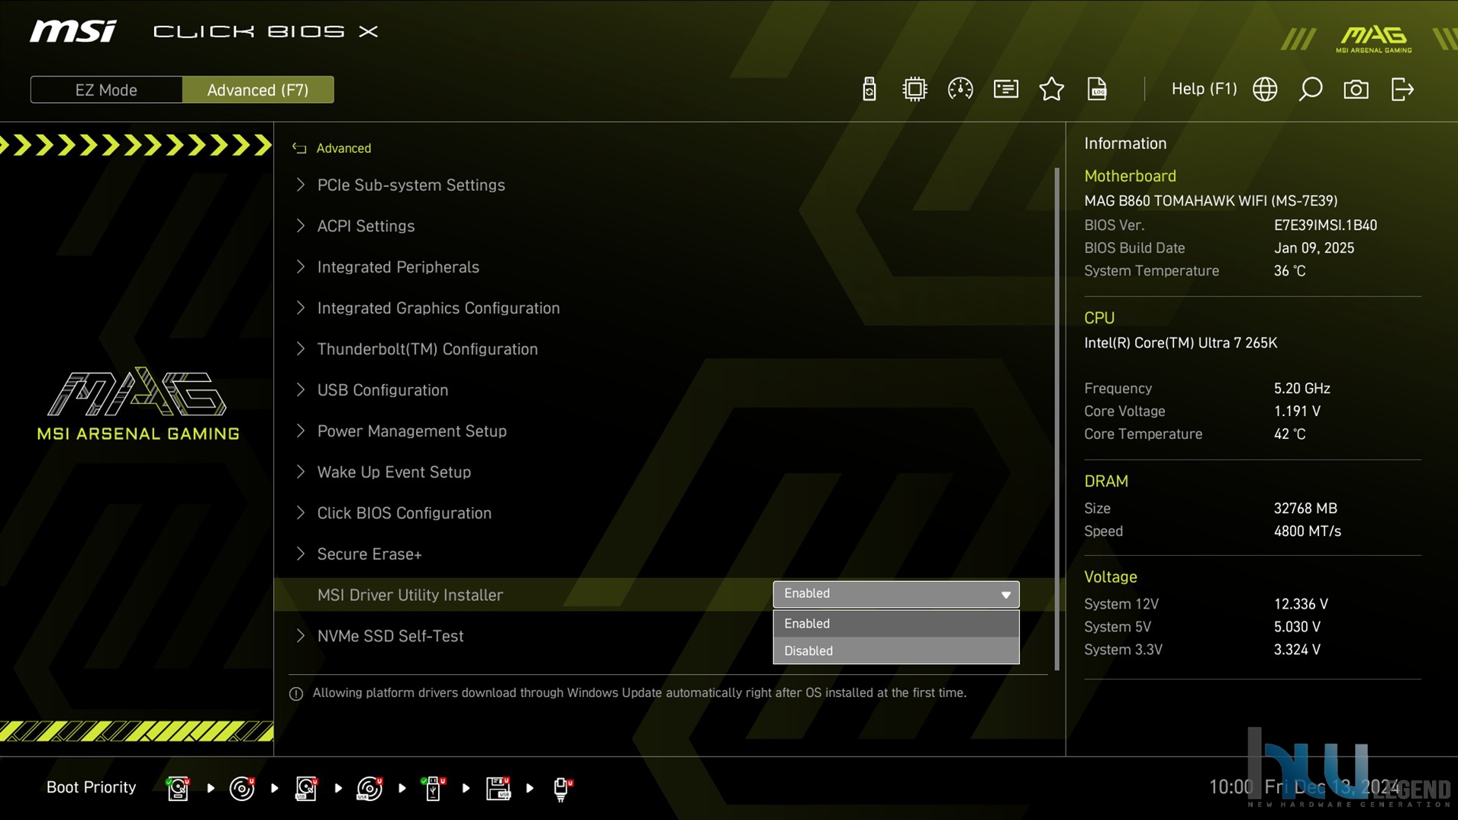This screenshot has width=1458, height=820.
Task: Select USB CD/DVD boot icon
Action: click(x=370, y=788)
